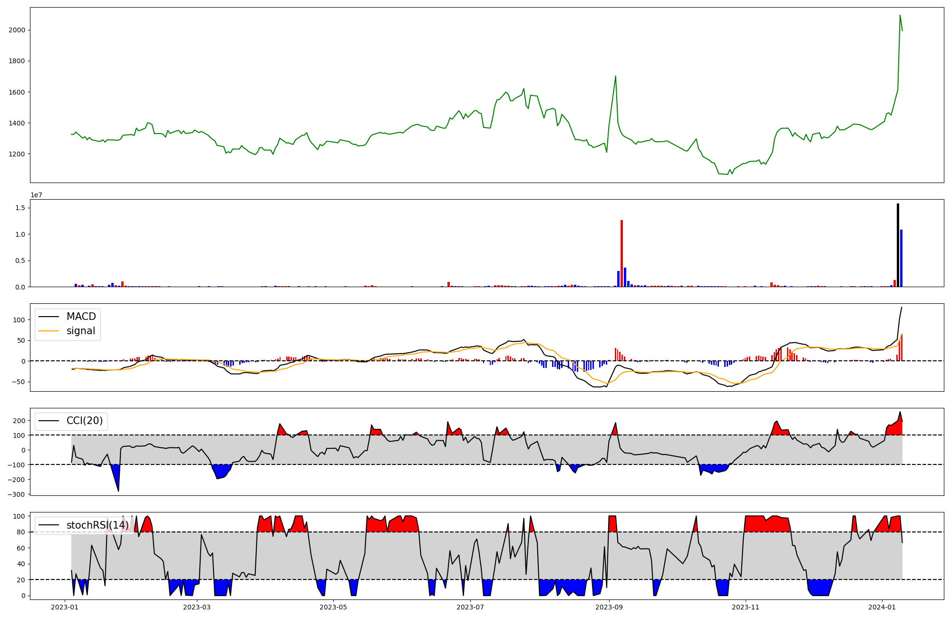The height and width of the screenshot is (618, 951).
Task: Click the 2023-03 date axis label
Action: pyautogui.click(x=196, y=607)
